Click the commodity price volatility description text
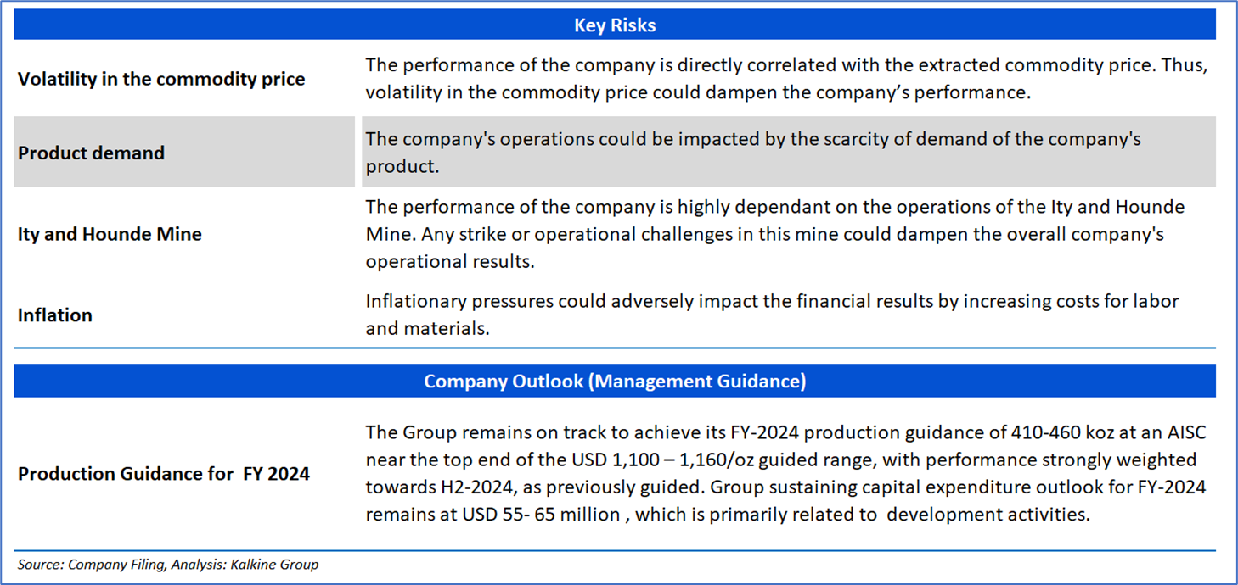The image size is (1238, 585). (785, 79)
